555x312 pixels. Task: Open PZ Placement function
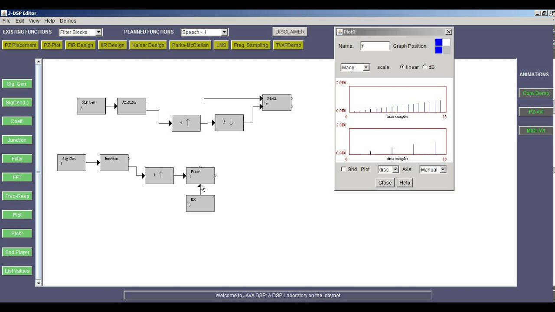(20, 45)
